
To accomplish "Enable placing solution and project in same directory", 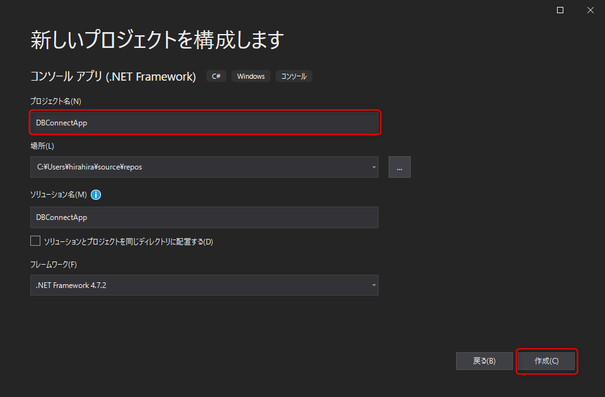I will coord(35,241).
